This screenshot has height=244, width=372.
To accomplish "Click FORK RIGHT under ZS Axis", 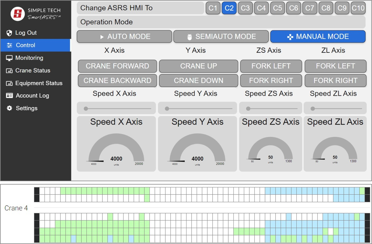I will (x=271, y=81).
